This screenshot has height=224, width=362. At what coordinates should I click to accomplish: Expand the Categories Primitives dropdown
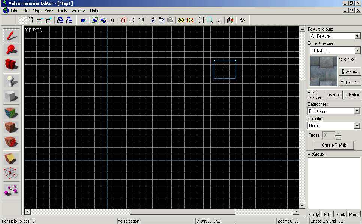[x=357, y=111]
